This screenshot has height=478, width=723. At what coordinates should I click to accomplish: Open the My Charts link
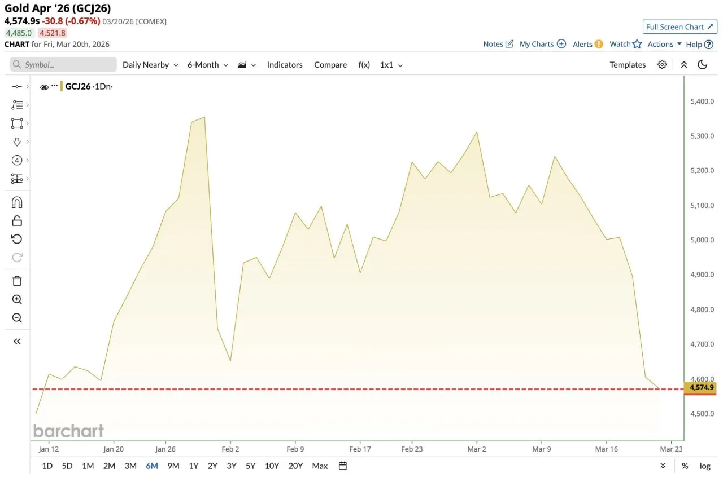click(x=542, y=44)
